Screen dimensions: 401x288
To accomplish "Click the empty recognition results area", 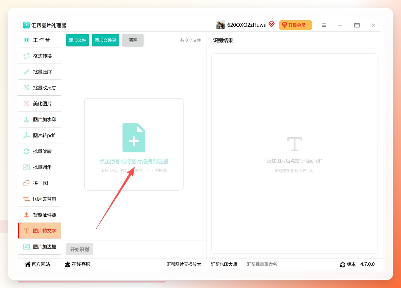I will (294, 153).
